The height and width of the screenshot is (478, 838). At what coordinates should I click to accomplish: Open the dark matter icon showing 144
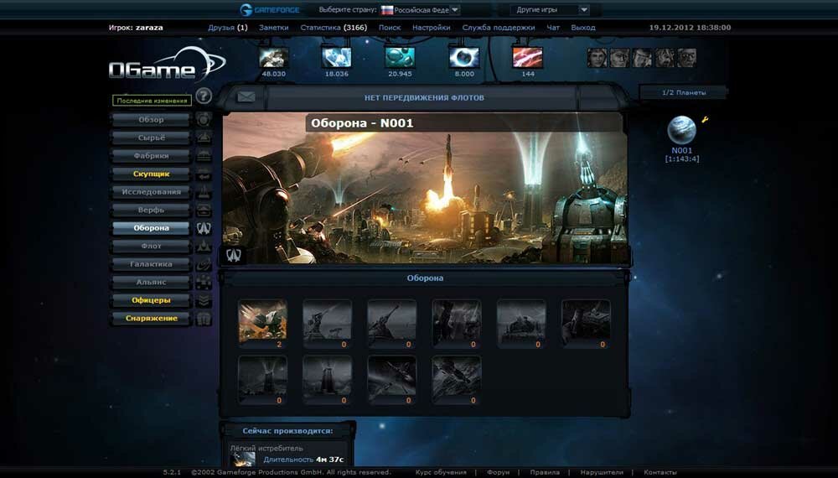tap(527, 58)
